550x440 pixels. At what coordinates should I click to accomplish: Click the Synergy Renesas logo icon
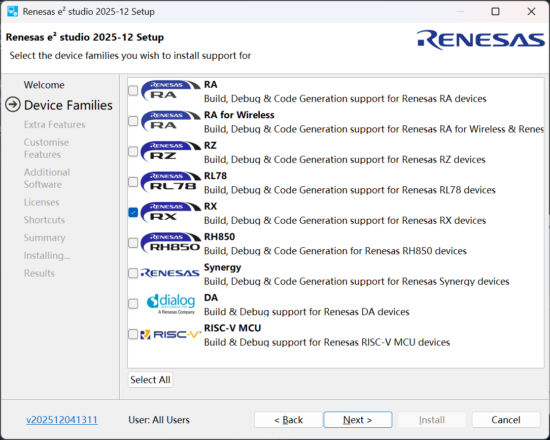coord(170,273)
